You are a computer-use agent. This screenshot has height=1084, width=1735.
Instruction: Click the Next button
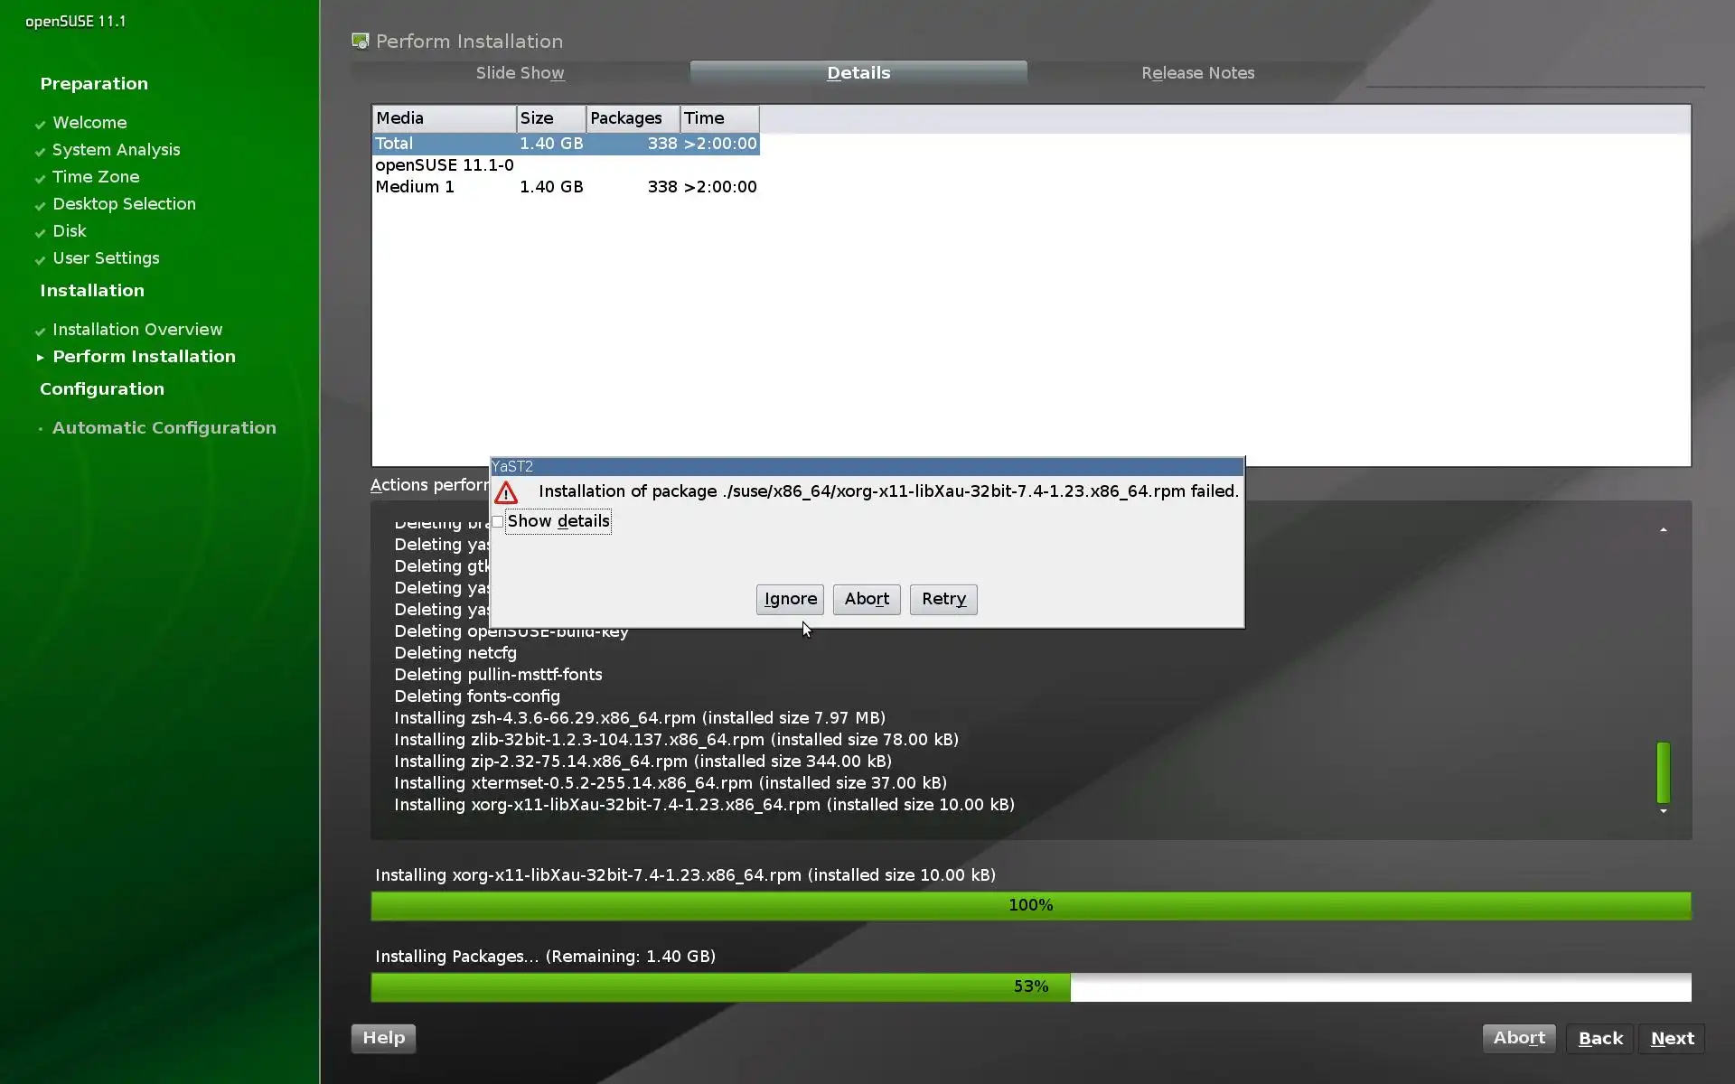(x=1672, y=1039)
